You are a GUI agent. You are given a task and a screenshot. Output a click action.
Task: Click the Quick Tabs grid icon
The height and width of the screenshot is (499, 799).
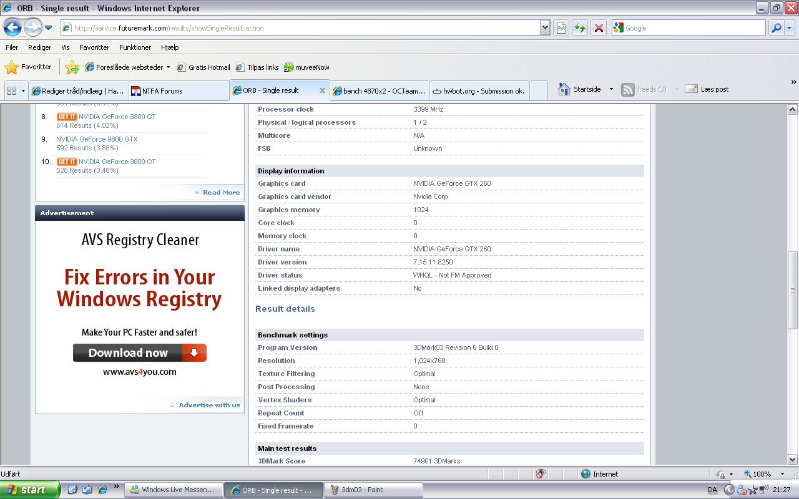[11, 90]
